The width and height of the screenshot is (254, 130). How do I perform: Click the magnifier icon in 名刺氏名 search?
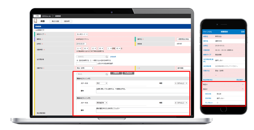[x=107, y=57]
